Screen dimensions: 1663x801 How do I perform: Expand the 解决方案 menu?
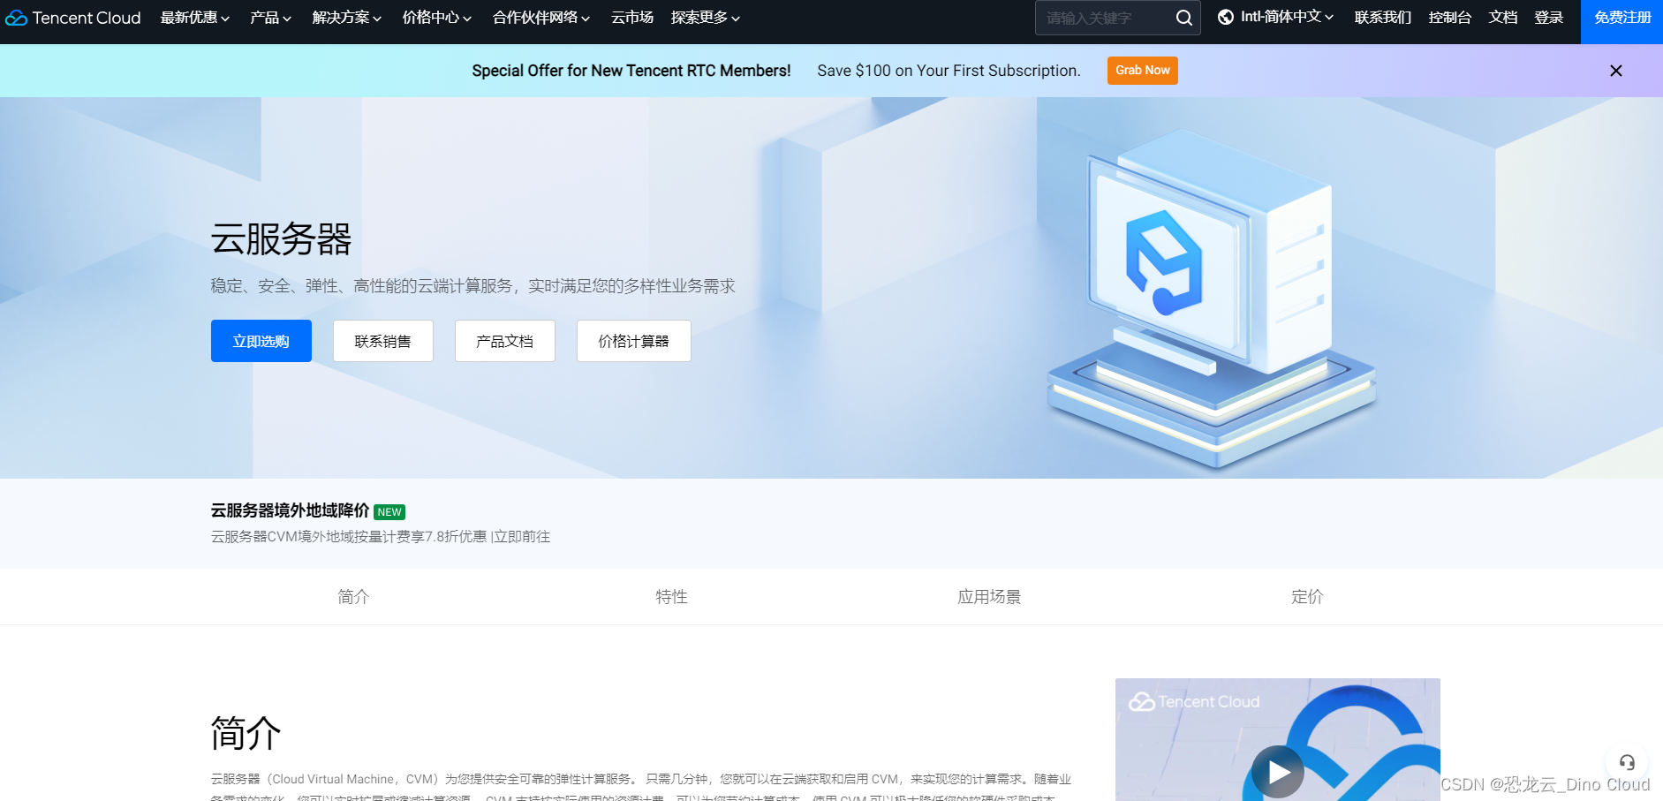[347, 18]
